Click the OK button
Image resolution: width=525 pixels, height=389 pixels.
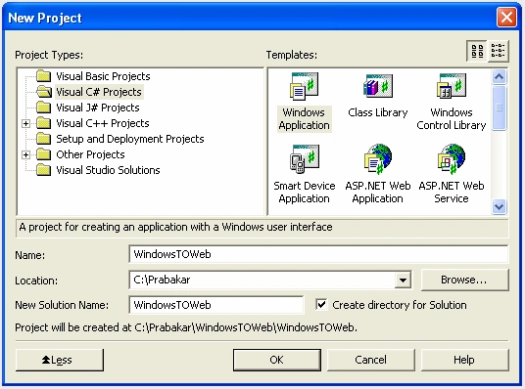pyautogui.click(x=277, y=360)
